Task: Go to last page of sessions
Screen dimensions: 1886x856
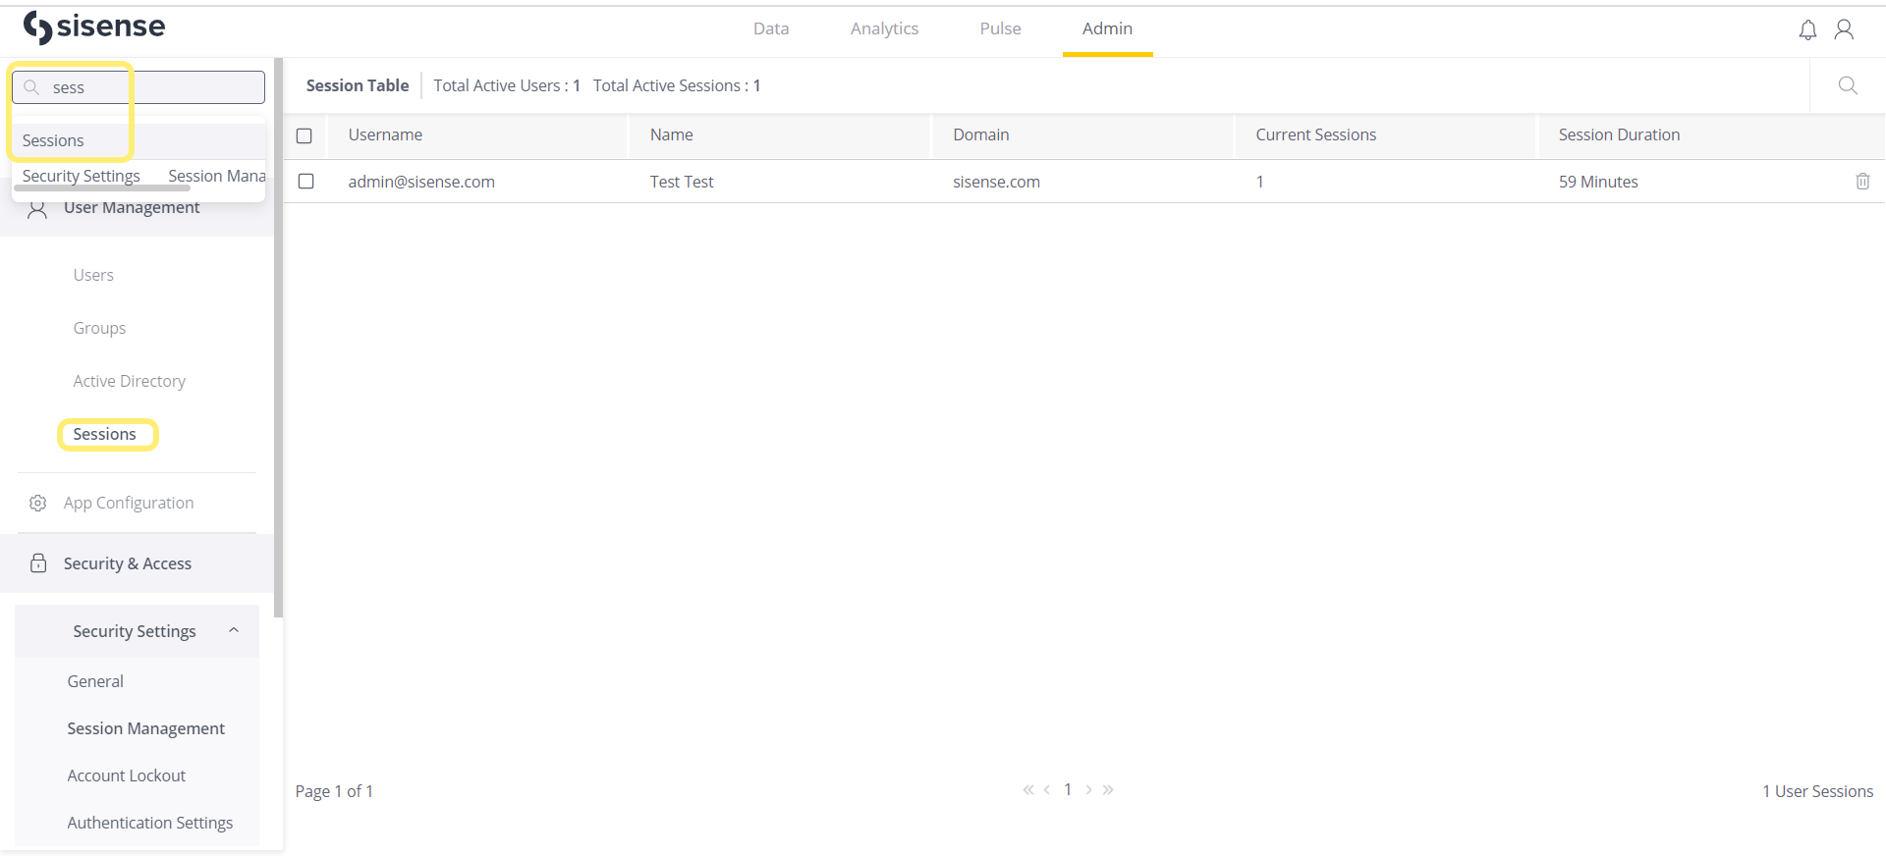Action: point(1108,790)
